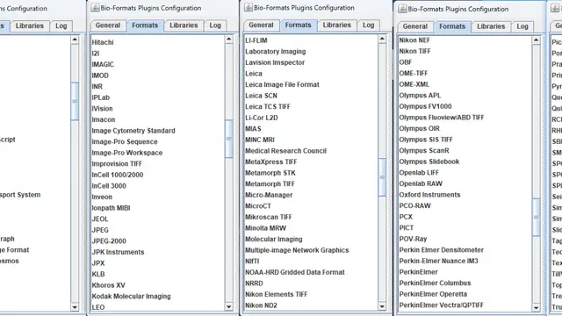Select Image-Pro Workspace format
Viewport: 562px width, 316px height.
(126, 153)
